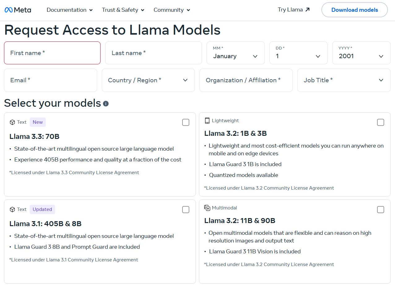Click the Download models button
Viewport: 395px width, 288px height.
point(354,10)
